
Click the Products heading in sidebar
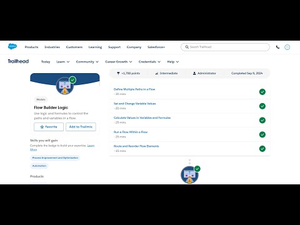pyautogui.click(x=37, y=176)
